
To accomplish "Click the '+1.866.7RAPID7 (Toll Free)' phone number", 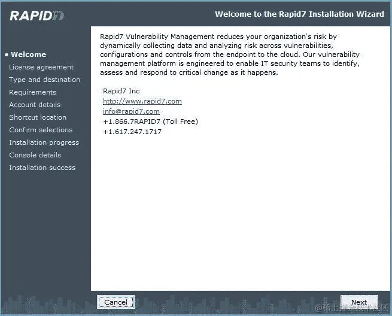I will 150,121.
